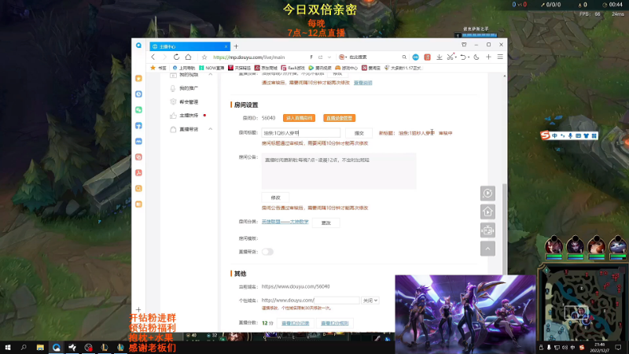The height and width of the screenshot is (354, 629).
Task: Click into the room announcement text area
Action: [339, 171]
